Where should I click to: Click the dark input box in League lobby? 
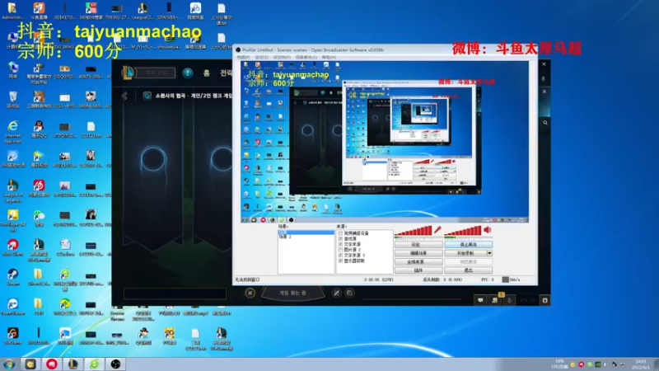[175, 294]
